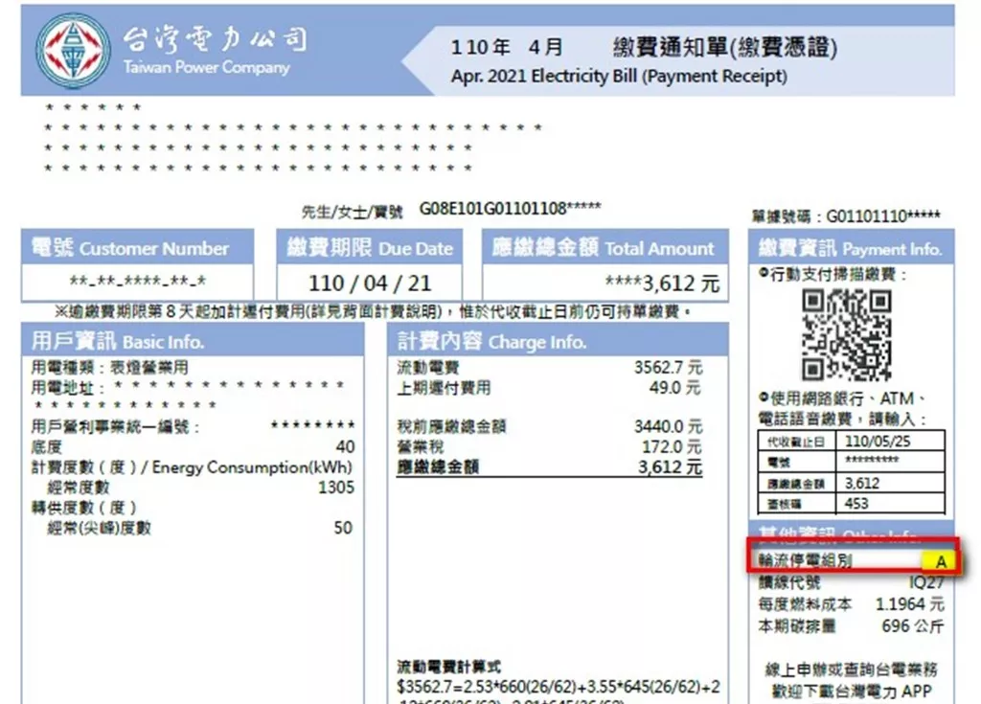Screen dimensions: 981x704
Task: Click the '電號 Customer Number' header
Action: (x=138, y=248)
